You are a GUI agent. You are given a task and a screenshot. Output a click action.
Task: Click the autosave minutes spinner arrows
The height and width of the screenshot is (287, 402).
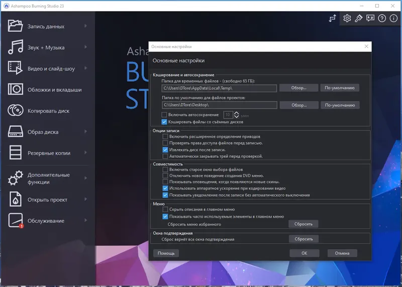[236, 115]
